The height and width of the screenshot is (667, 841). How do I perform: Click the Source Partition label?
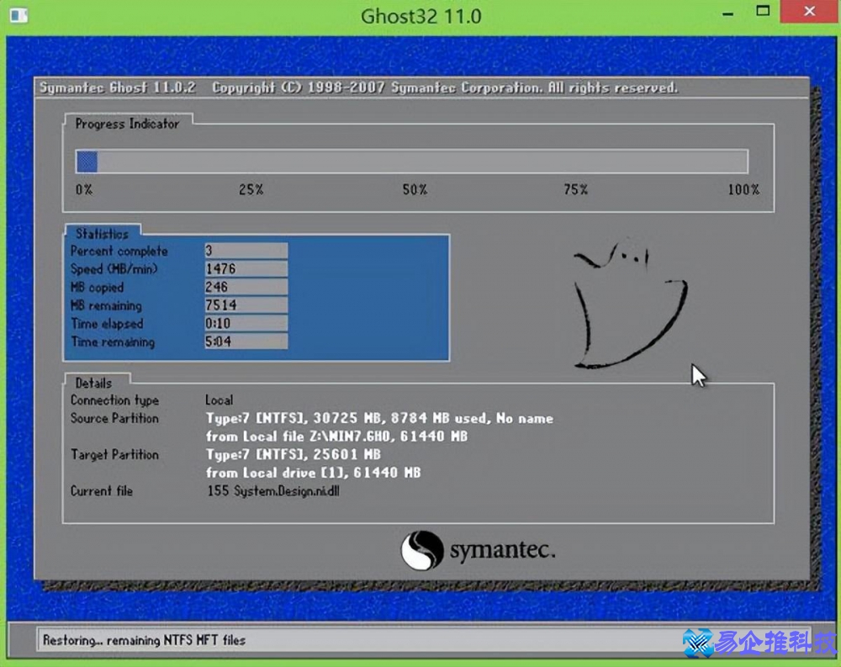coord(114,418)
